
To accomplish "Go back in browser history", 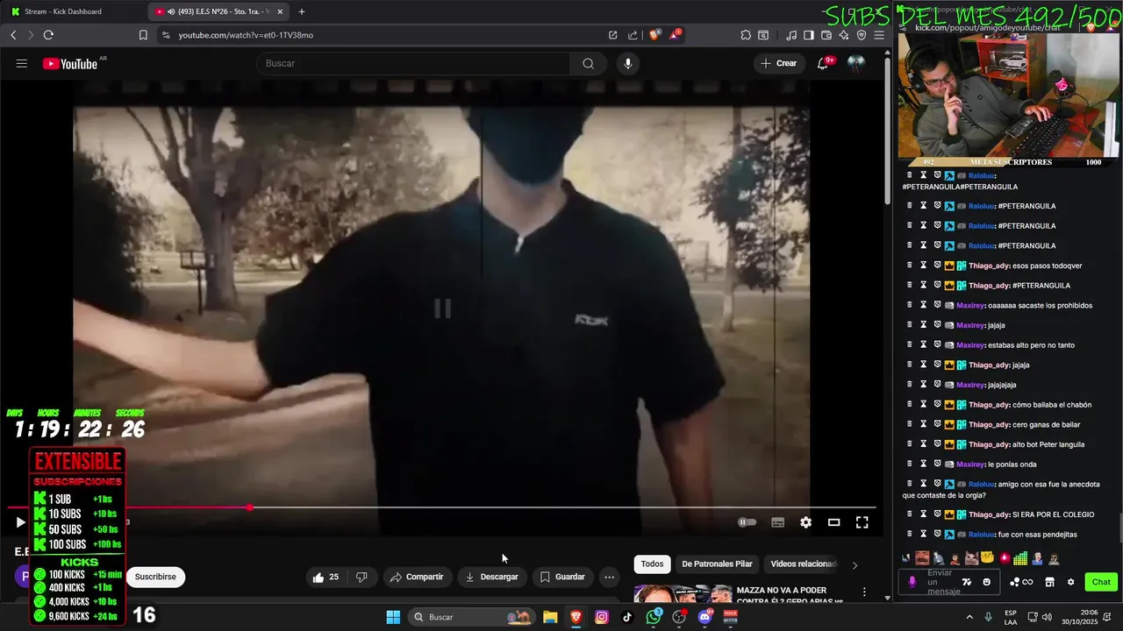I will pyautogui.click(x=13, y=35).
